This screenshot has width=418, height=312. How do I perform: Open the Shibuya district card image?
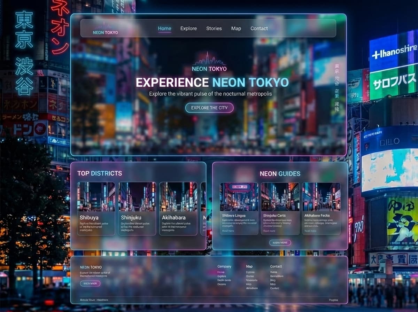coord(96,196)
